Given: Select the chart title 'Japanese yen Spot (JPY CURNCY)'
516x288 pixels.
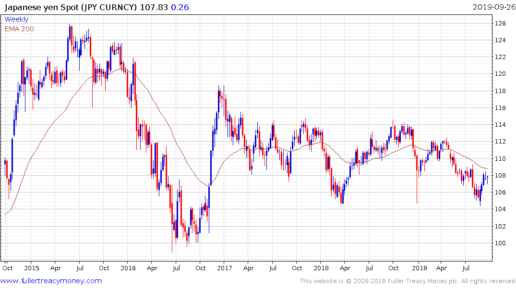Looking at the screenshot, I should point(71,7).
